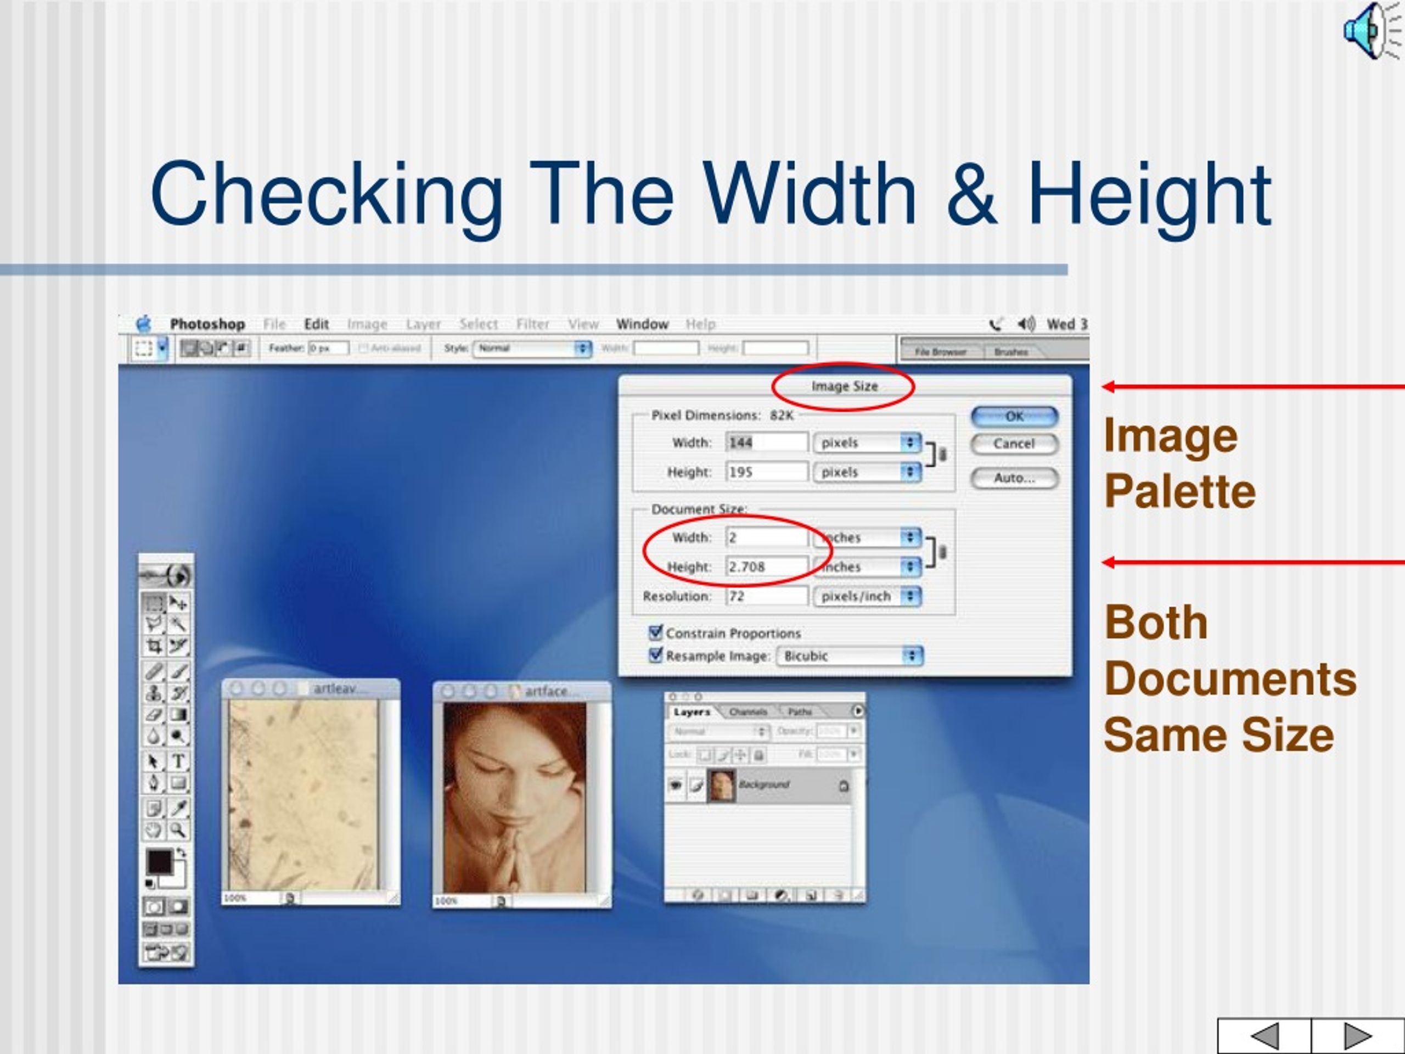This screenshot has width=1405, height=1054.
Task: Toggle lock image pixels in Layers
Action: click(x=723, y=755)
